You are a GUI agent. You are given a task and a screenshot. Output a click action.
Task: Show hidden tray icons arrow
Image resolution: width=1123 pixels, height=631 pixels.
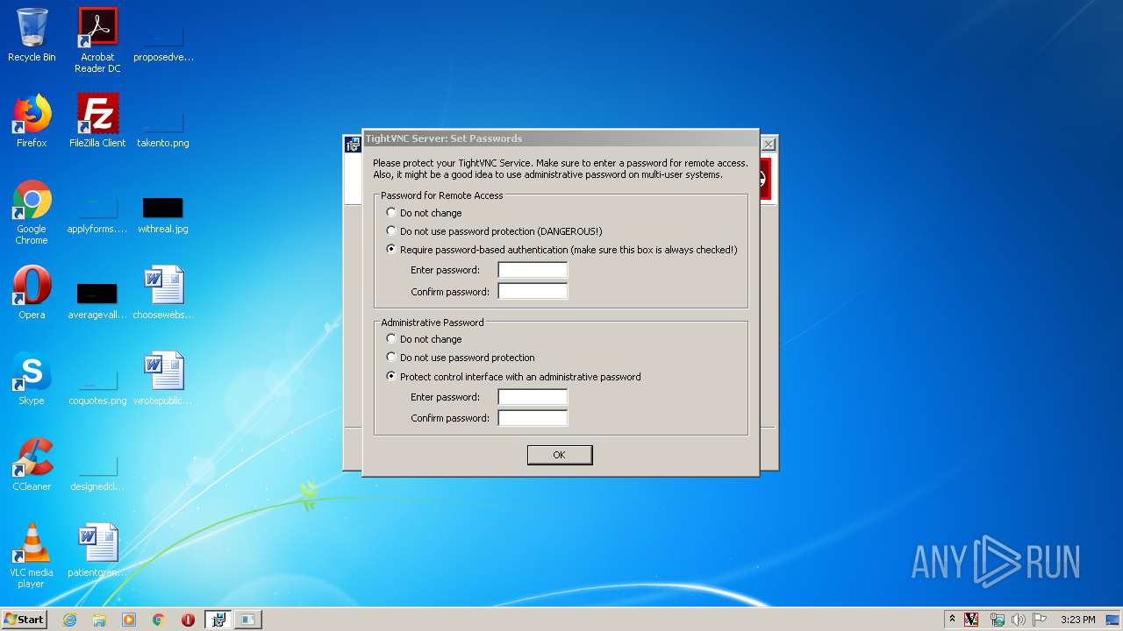pos(952,619)
